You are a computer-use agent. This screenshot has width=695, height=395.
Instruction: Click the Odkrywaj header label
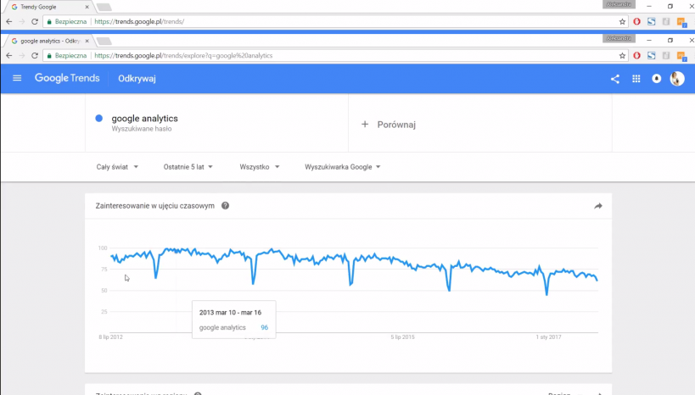click(137, 78)
